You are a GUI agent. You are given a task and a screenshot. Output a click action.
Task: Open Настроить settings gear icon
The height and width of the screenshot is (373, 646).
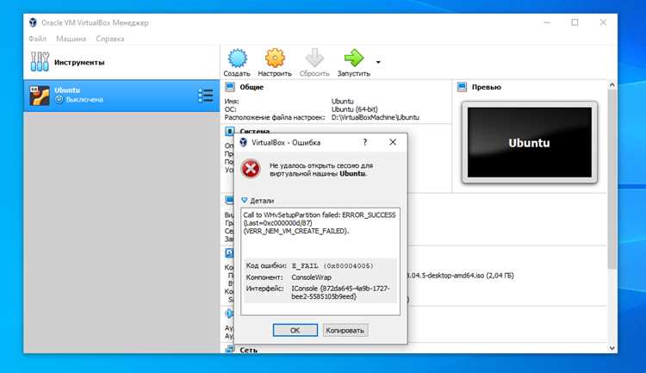(x=275, y=58)
